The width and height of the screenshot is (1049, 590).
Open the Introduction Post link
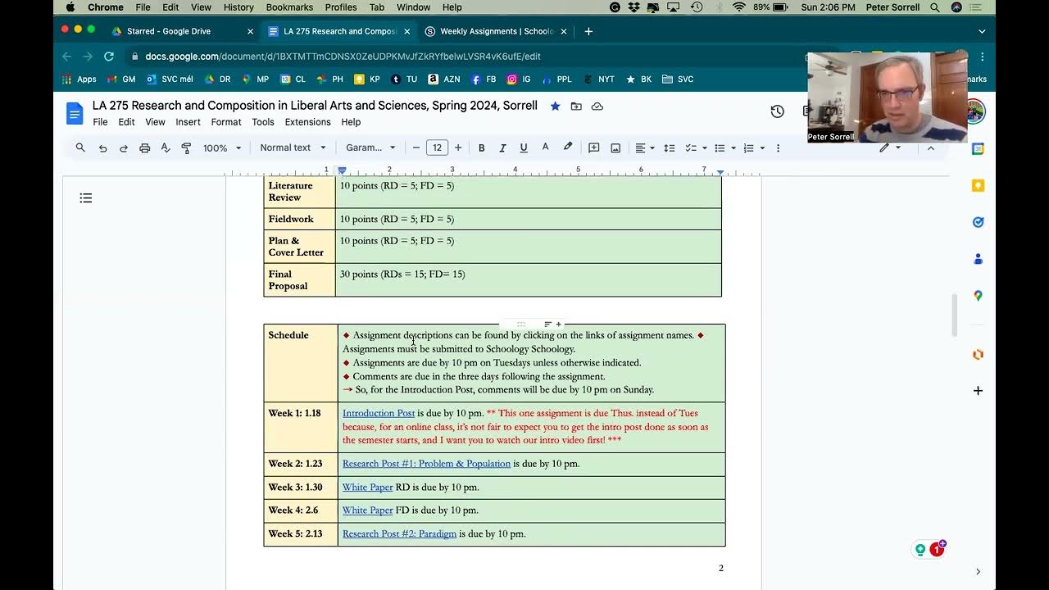point(379,413)
